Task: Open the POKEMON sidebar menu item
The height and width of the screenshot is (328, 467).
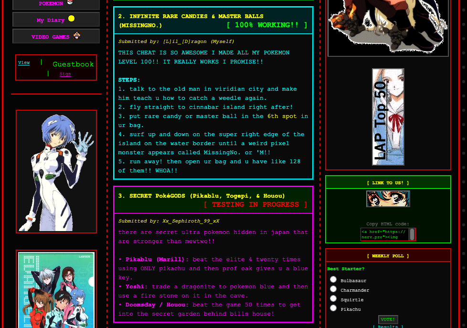Action: pos(56,3)
